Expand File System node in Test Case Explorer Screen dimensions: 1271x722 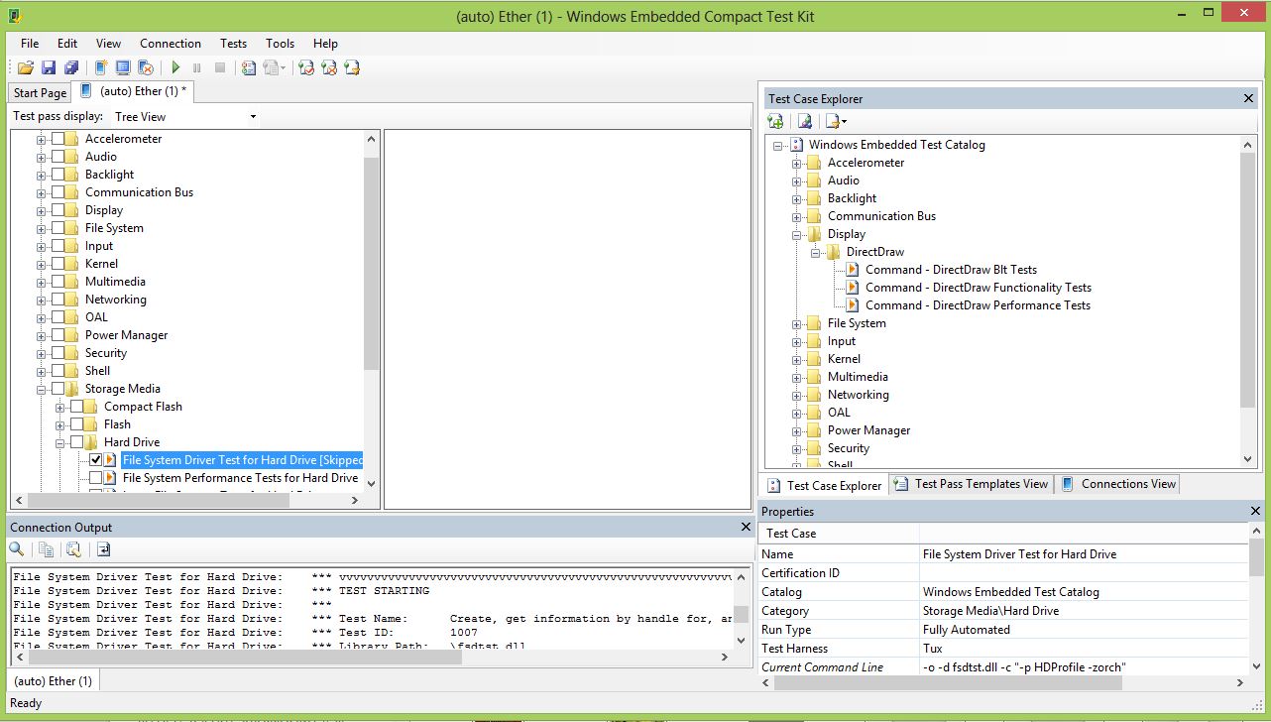tap(797, 323)
